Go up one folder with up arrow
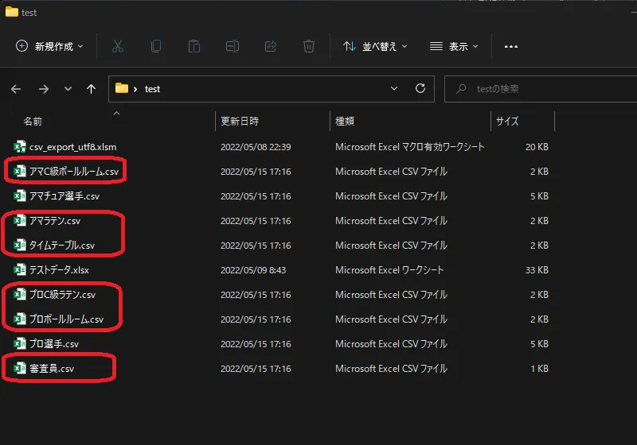The width and height of the screenshot is (637, 445). (92, 89)
